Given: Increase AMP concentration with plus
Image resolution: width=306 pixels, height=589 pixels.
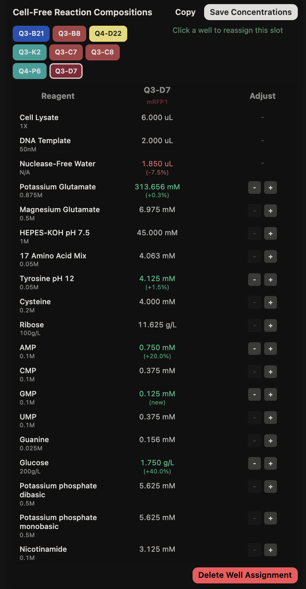Looking at the screenshot, I should [271, 349].
